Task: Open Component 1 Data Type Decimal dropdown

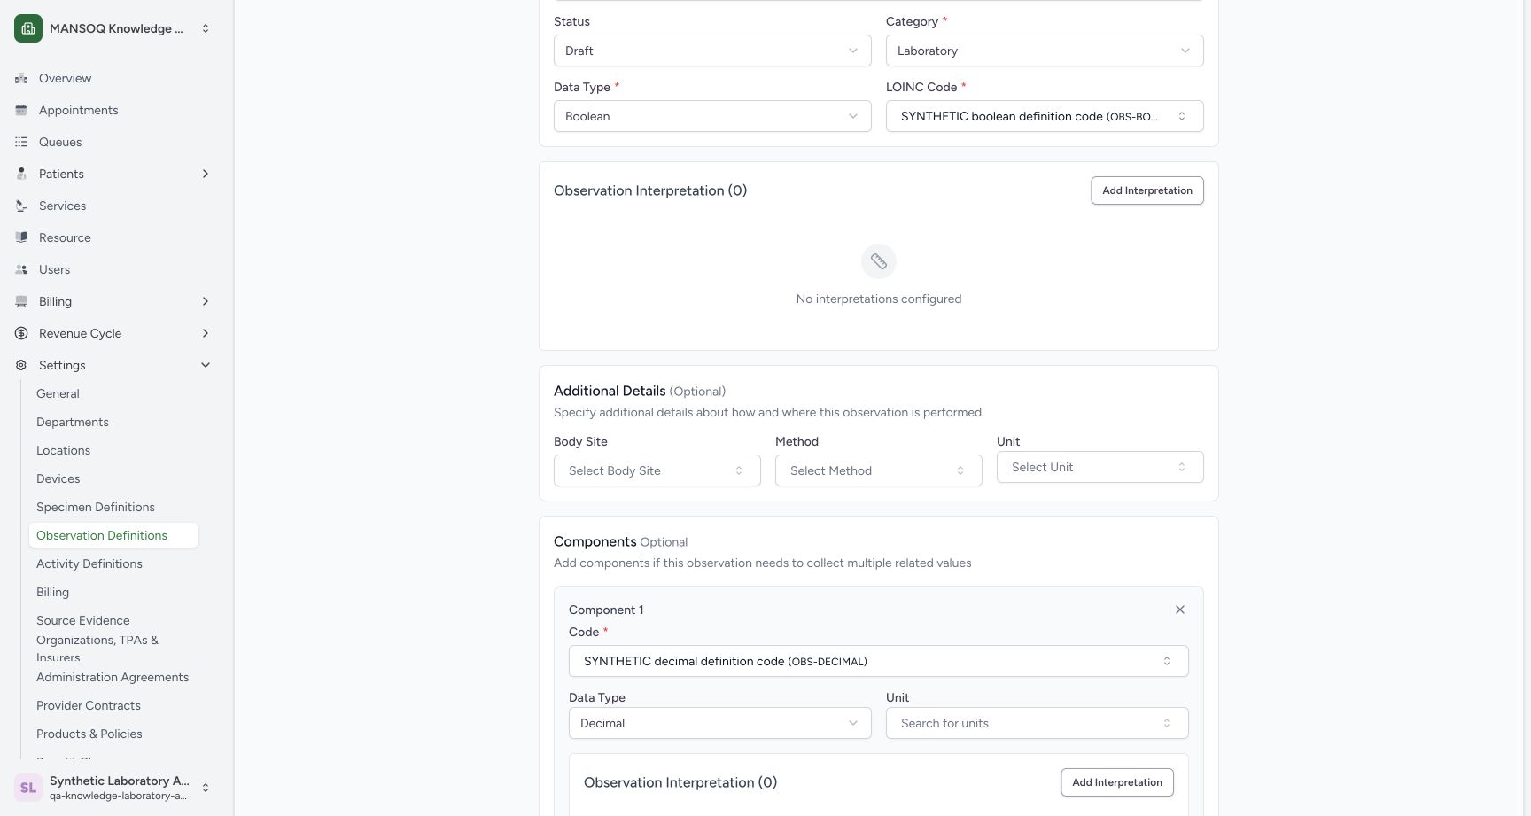Action: [720, 723]
